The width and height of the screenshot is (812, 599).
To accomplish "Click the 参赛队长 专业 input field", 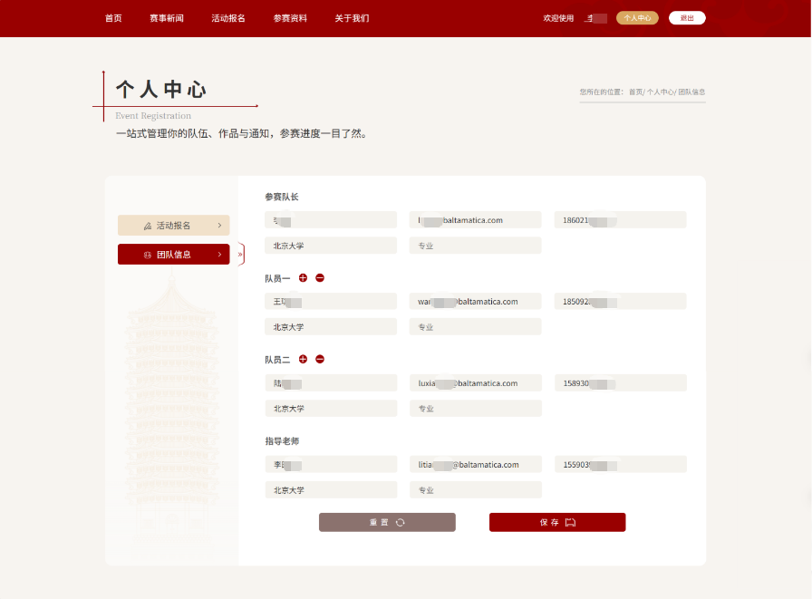I will pyautogui.click(x=475, y=246).
